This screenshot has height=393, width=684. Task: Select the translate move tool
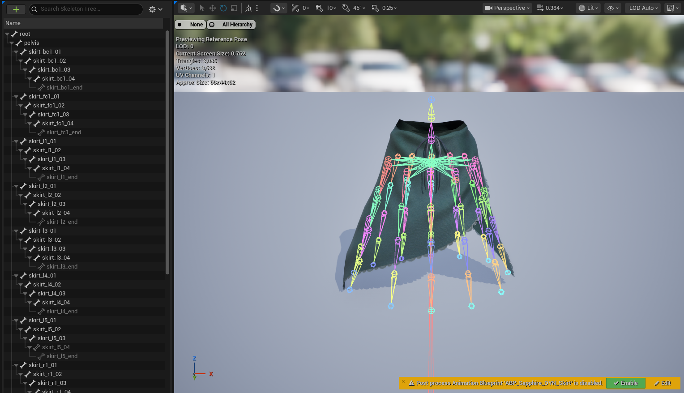[213, 8]
